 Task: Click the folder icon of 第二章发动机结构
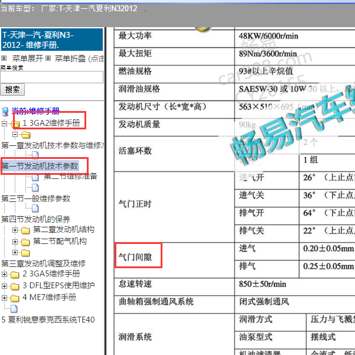(25, 230)
